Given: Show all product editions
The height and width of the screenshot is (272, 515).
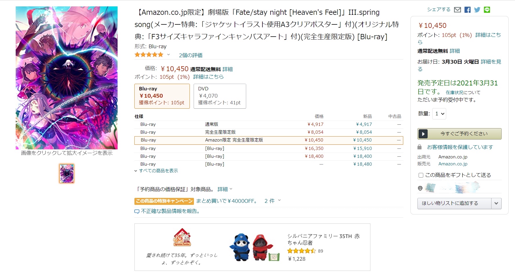Looking at the screenshot, I should click(156, 171).
